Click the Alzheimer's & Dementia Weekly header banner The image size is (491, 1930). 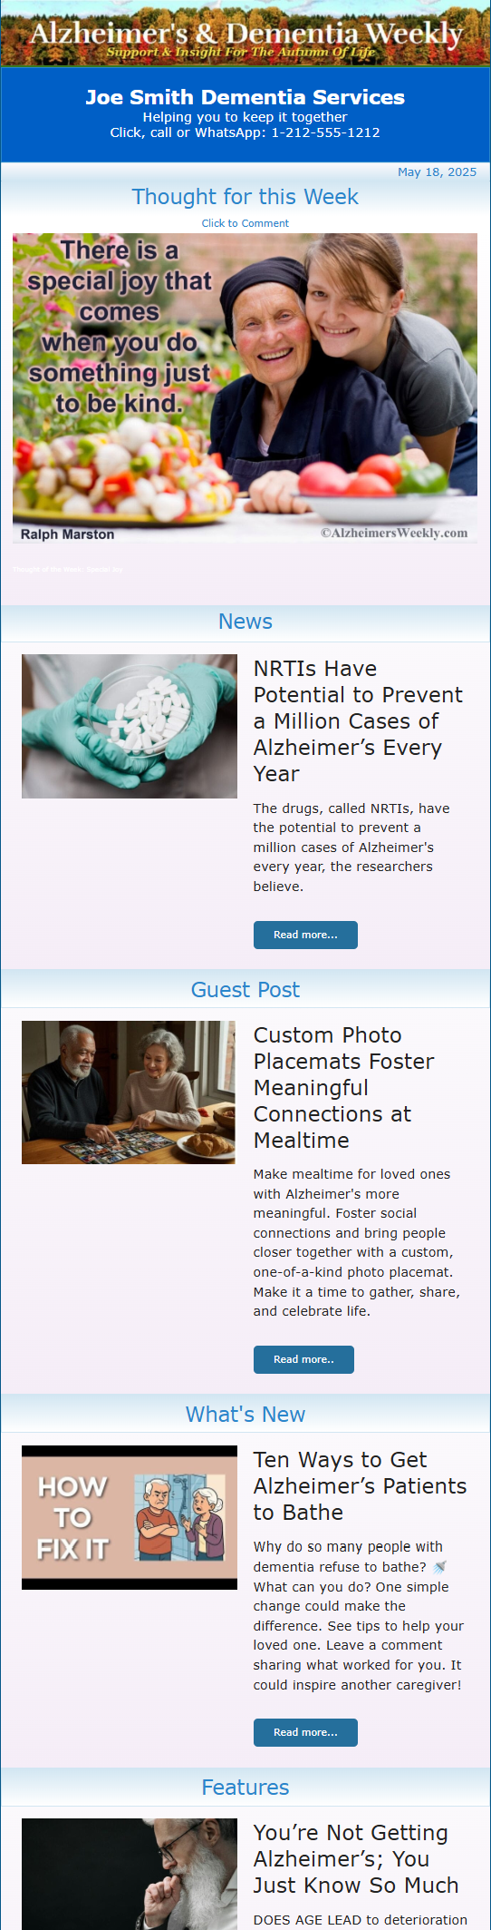click(x=246, y=33)
